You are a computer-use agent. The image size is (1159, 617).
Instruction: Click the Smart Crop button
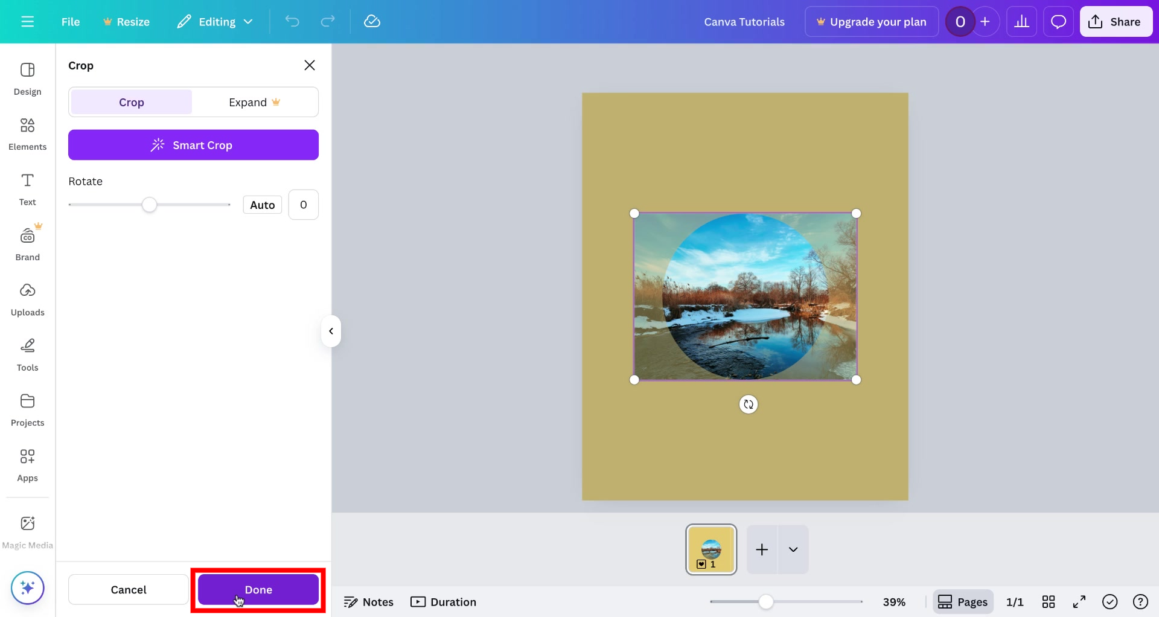(193, 145)
